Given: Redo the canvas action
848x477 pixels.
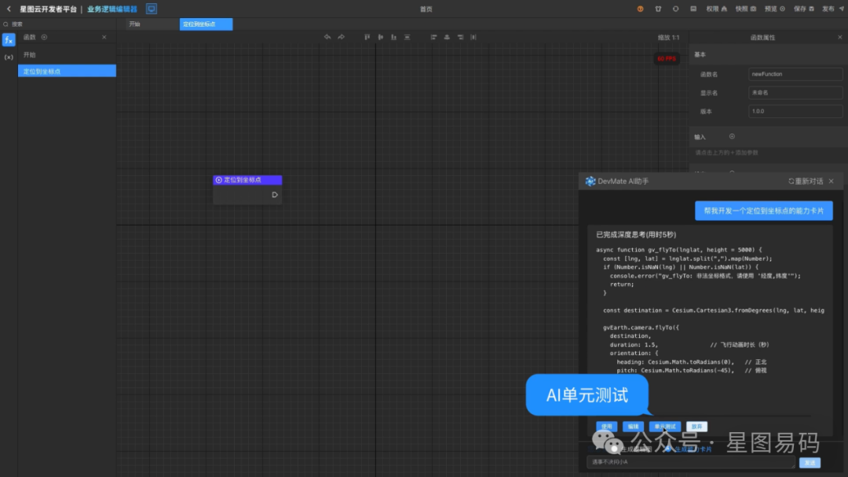Looking at the screenshot, I should point(342,37).
